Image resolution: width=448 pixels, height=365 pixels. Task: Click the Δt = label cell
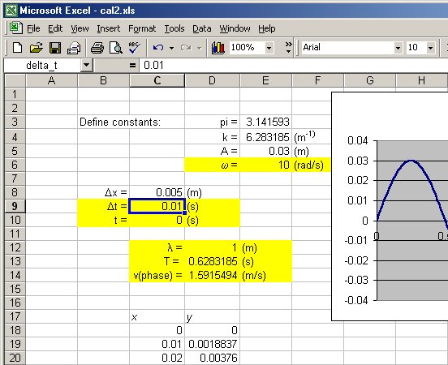(x=103, y=206)
